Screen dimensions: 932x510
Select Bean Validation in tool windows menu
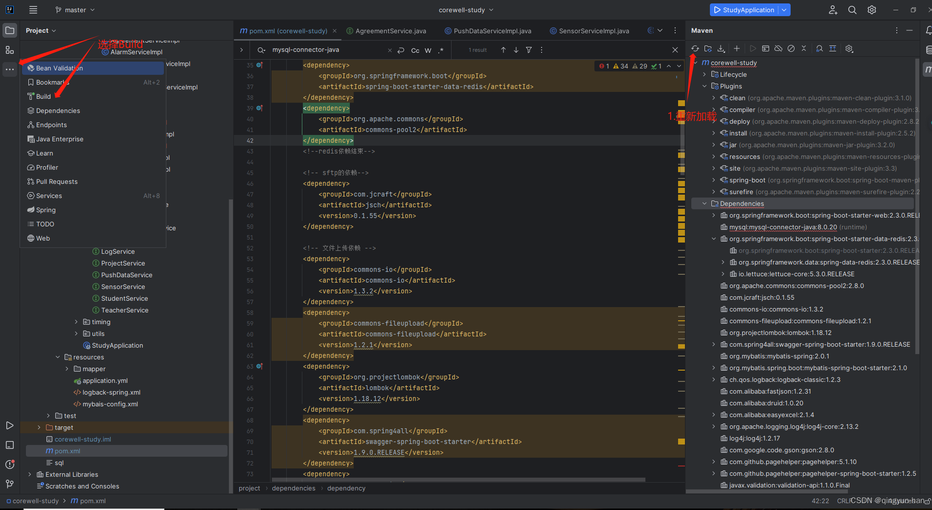tap(93, 68)
